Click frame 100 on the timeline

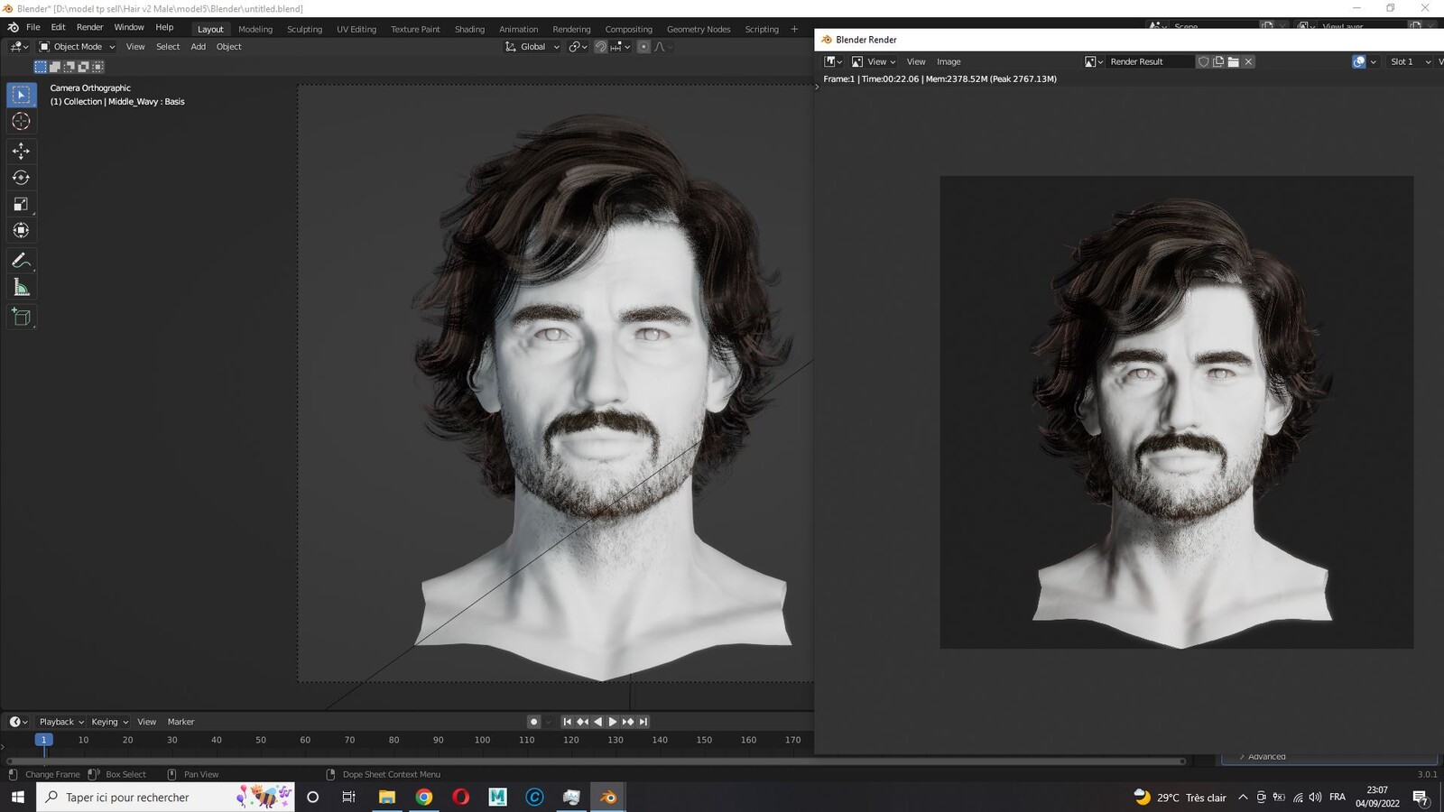pos(482,740)
